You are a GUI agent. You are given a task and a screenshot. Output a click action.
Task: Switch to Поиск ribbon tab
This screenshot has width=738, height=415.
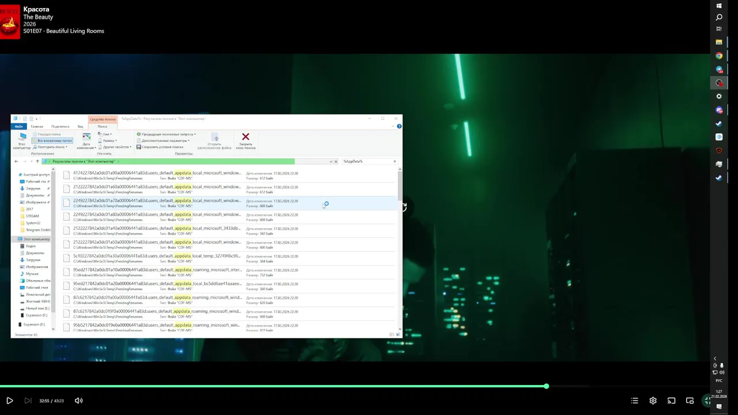pos(102,126)
